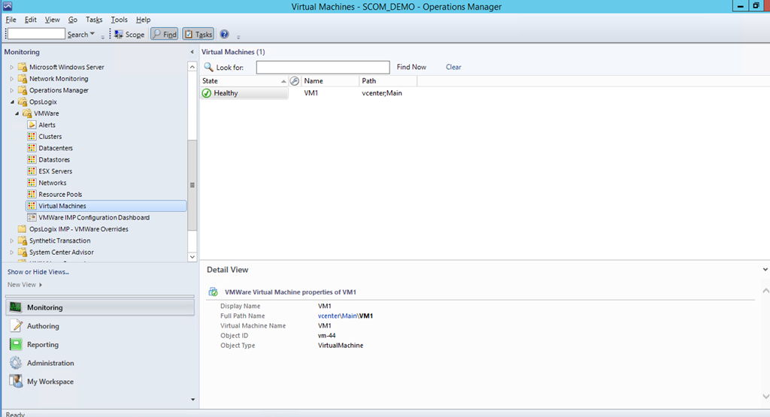Open the Reporting workspace pane

[x=42, y=345]
